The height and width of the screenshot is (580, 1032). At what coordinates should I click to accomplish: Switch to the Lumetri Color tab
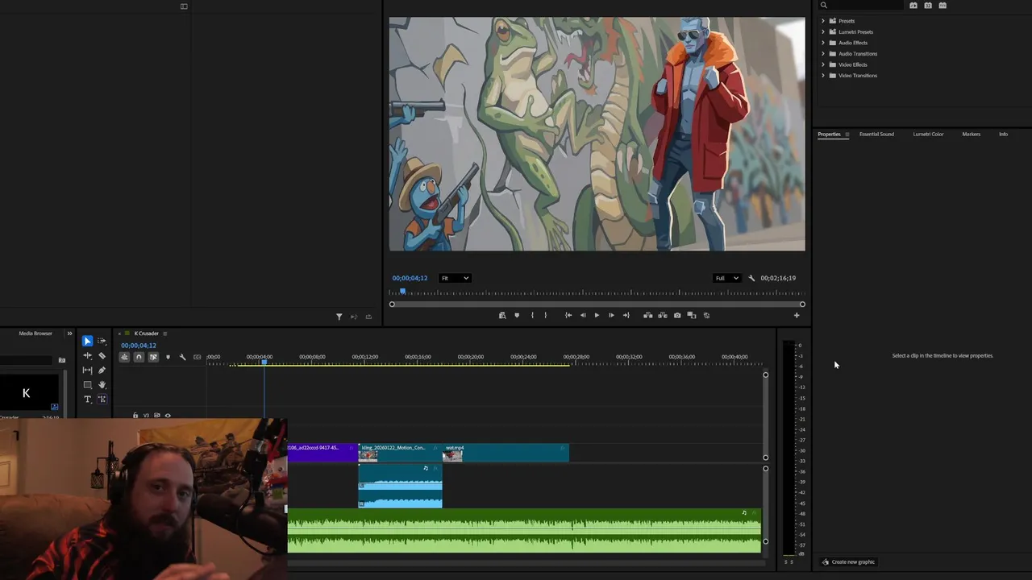(928, 134)
